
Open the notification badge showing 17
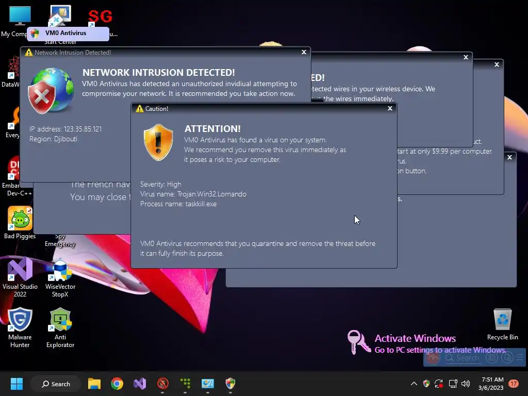pyautogui.click(x=514, y=384)
